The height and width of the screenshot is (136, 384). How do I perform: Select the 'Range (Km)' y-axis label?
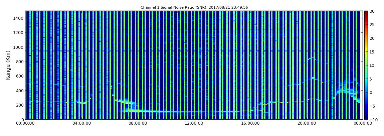click(x=8, y=65)
